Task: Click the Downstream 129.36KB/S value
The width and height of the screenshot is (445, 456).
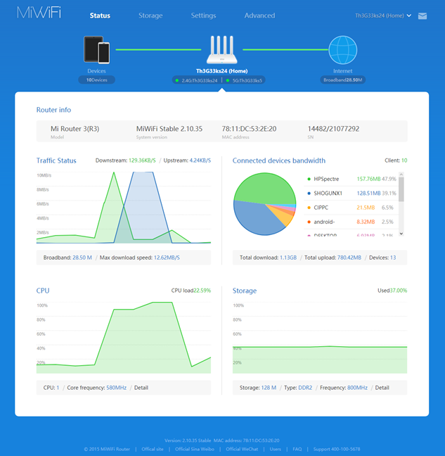Action: (x=142, y=160)
